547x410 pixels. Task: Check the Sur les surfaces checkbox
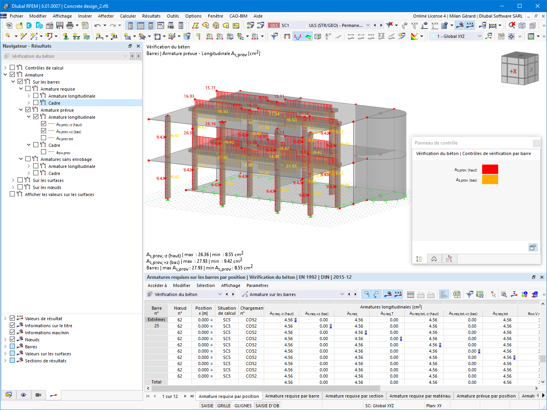coord(20,180)
